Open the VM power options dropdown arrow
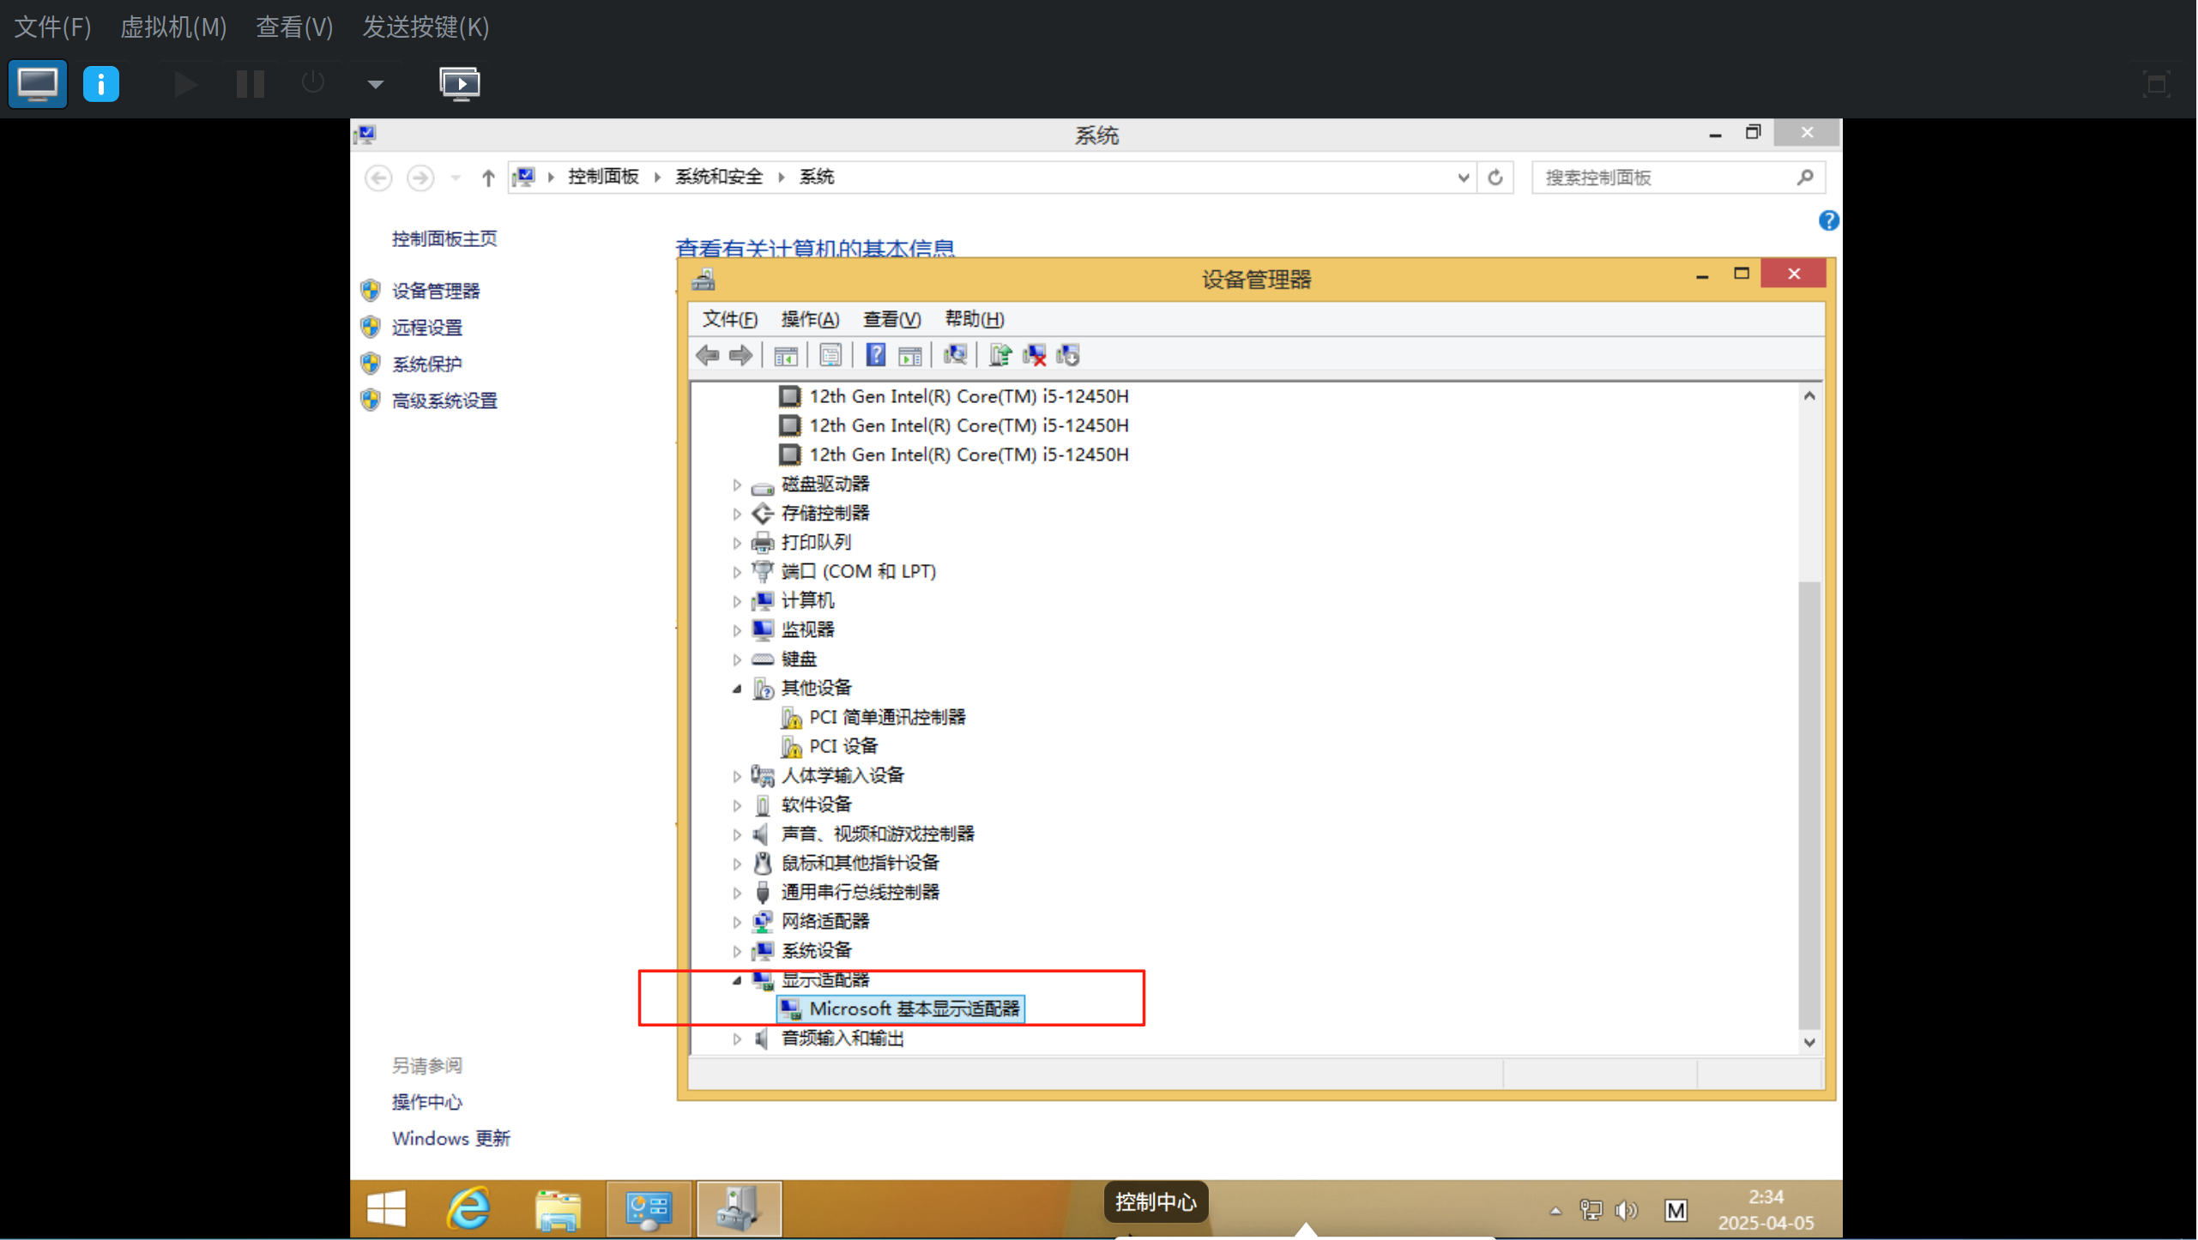Screen dimensions: 2198x1240 click(x=375, y=84)
